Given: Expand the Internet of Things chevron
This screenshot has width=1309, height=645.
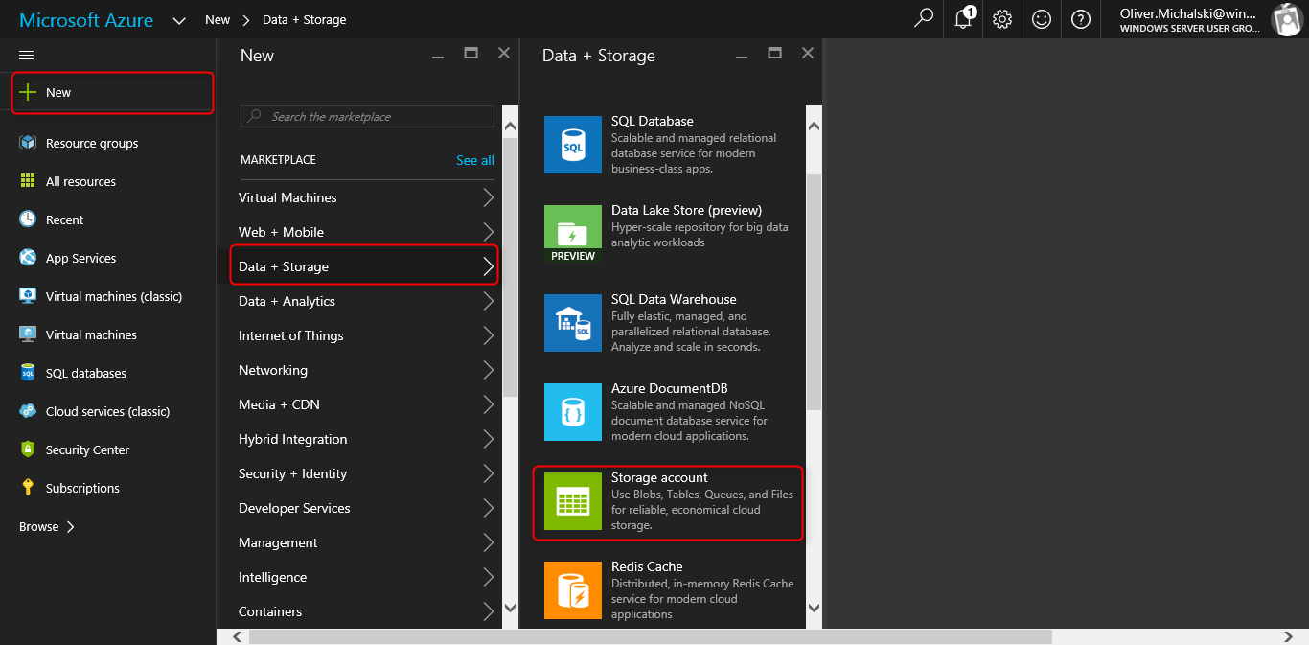Looking at the screenshot, I should [488, 335].
